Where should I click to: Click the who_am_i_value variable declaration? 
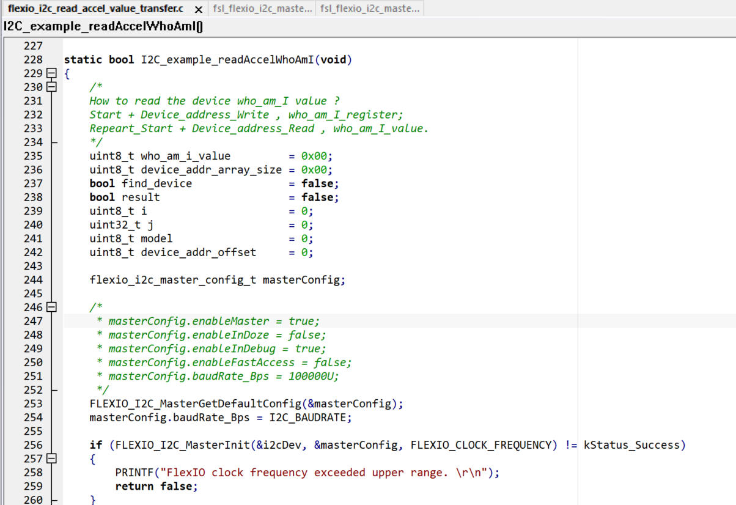pos(185,156)
